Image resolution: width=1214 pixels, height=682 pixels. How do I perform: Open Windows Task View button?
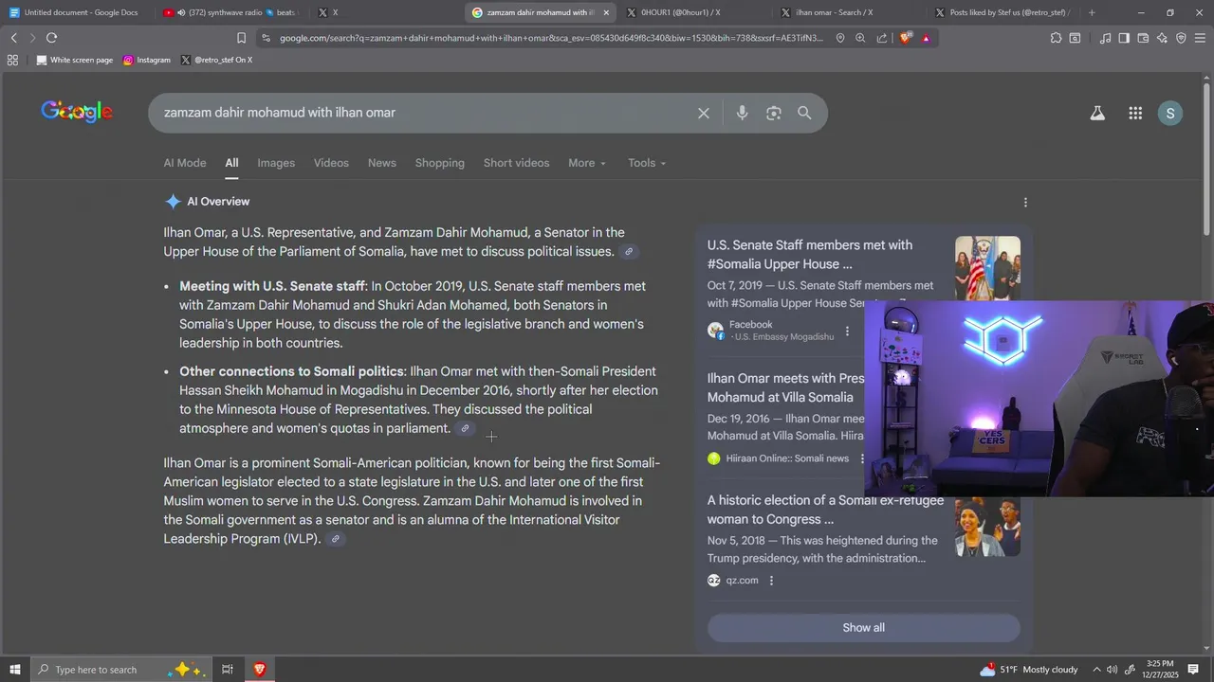coord(228,670)
